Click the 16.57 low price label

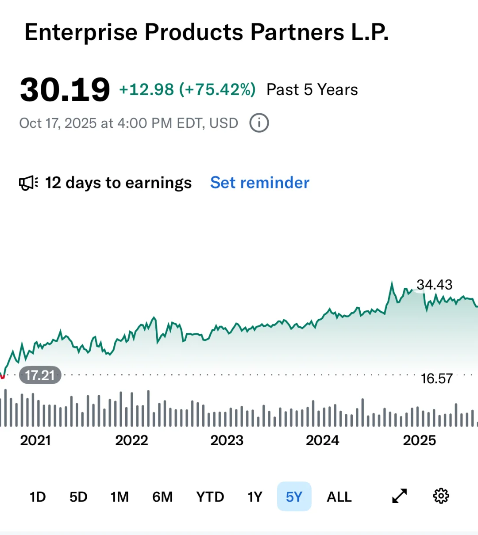click(436, 378)
